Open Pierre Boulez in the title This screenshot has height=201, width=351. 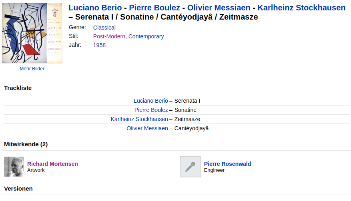[154, 8]
